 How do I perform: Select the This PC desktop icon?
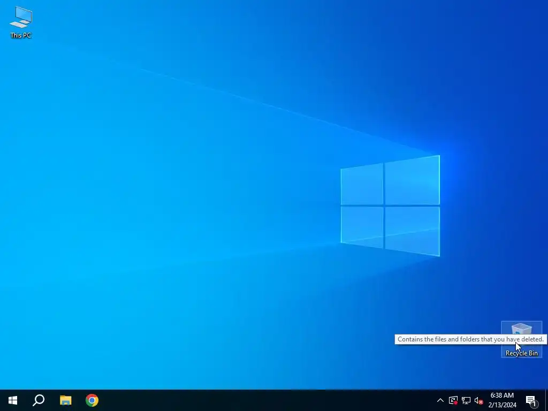tap(21, 22)
